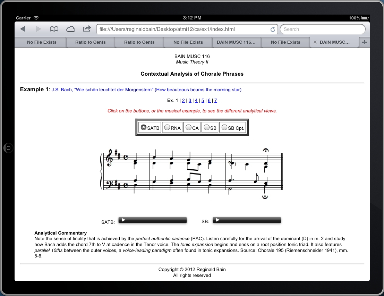Image resolution: width=384 pixels, height=296 pixels.
Task: Switch to the second Ratio to Cents tab
Action: (x=139, y=42)
